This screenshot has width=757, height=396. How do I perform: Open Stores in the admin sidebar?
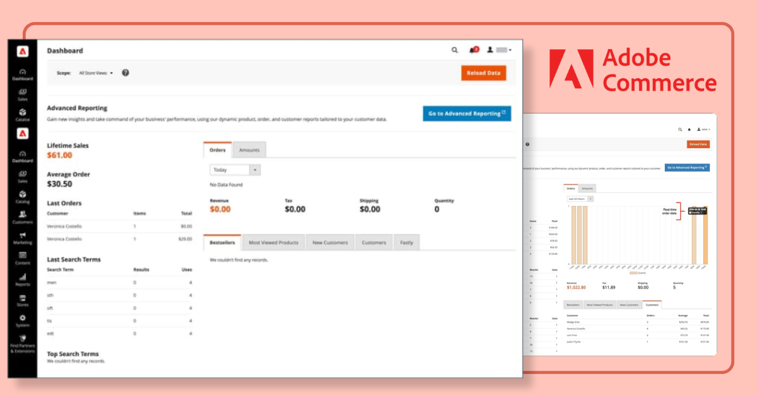click(x=22, y=300)
